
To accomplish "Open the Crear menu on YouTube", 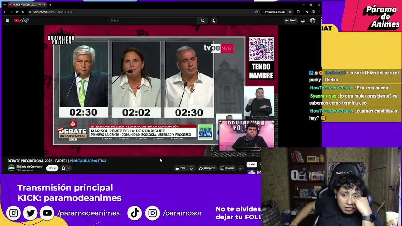I will [291, 20].
